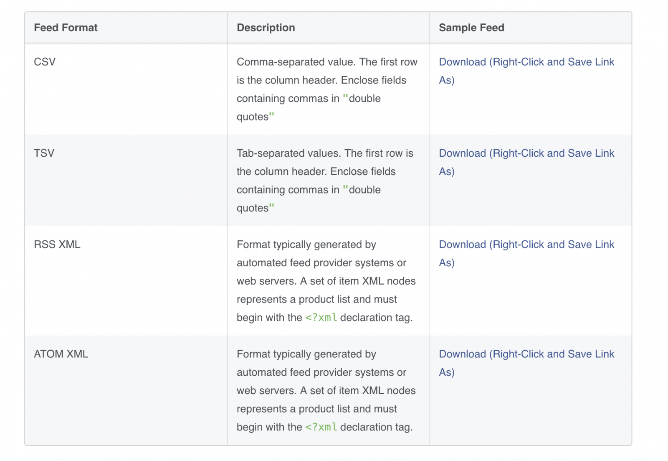
Task: Click the Feed Format column header
Action: pos(66,28)
